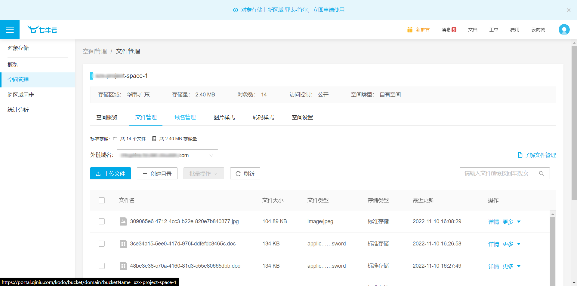The width and height of the screenshot is (577, 286).
Task: Select checkbox for 309065e6 jpg file
Action: pos(102,221)
